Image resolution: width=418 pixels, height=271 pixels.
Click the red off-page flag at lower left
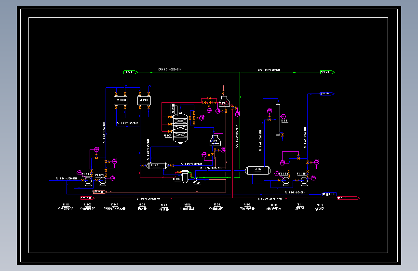(x=87, y=198)
